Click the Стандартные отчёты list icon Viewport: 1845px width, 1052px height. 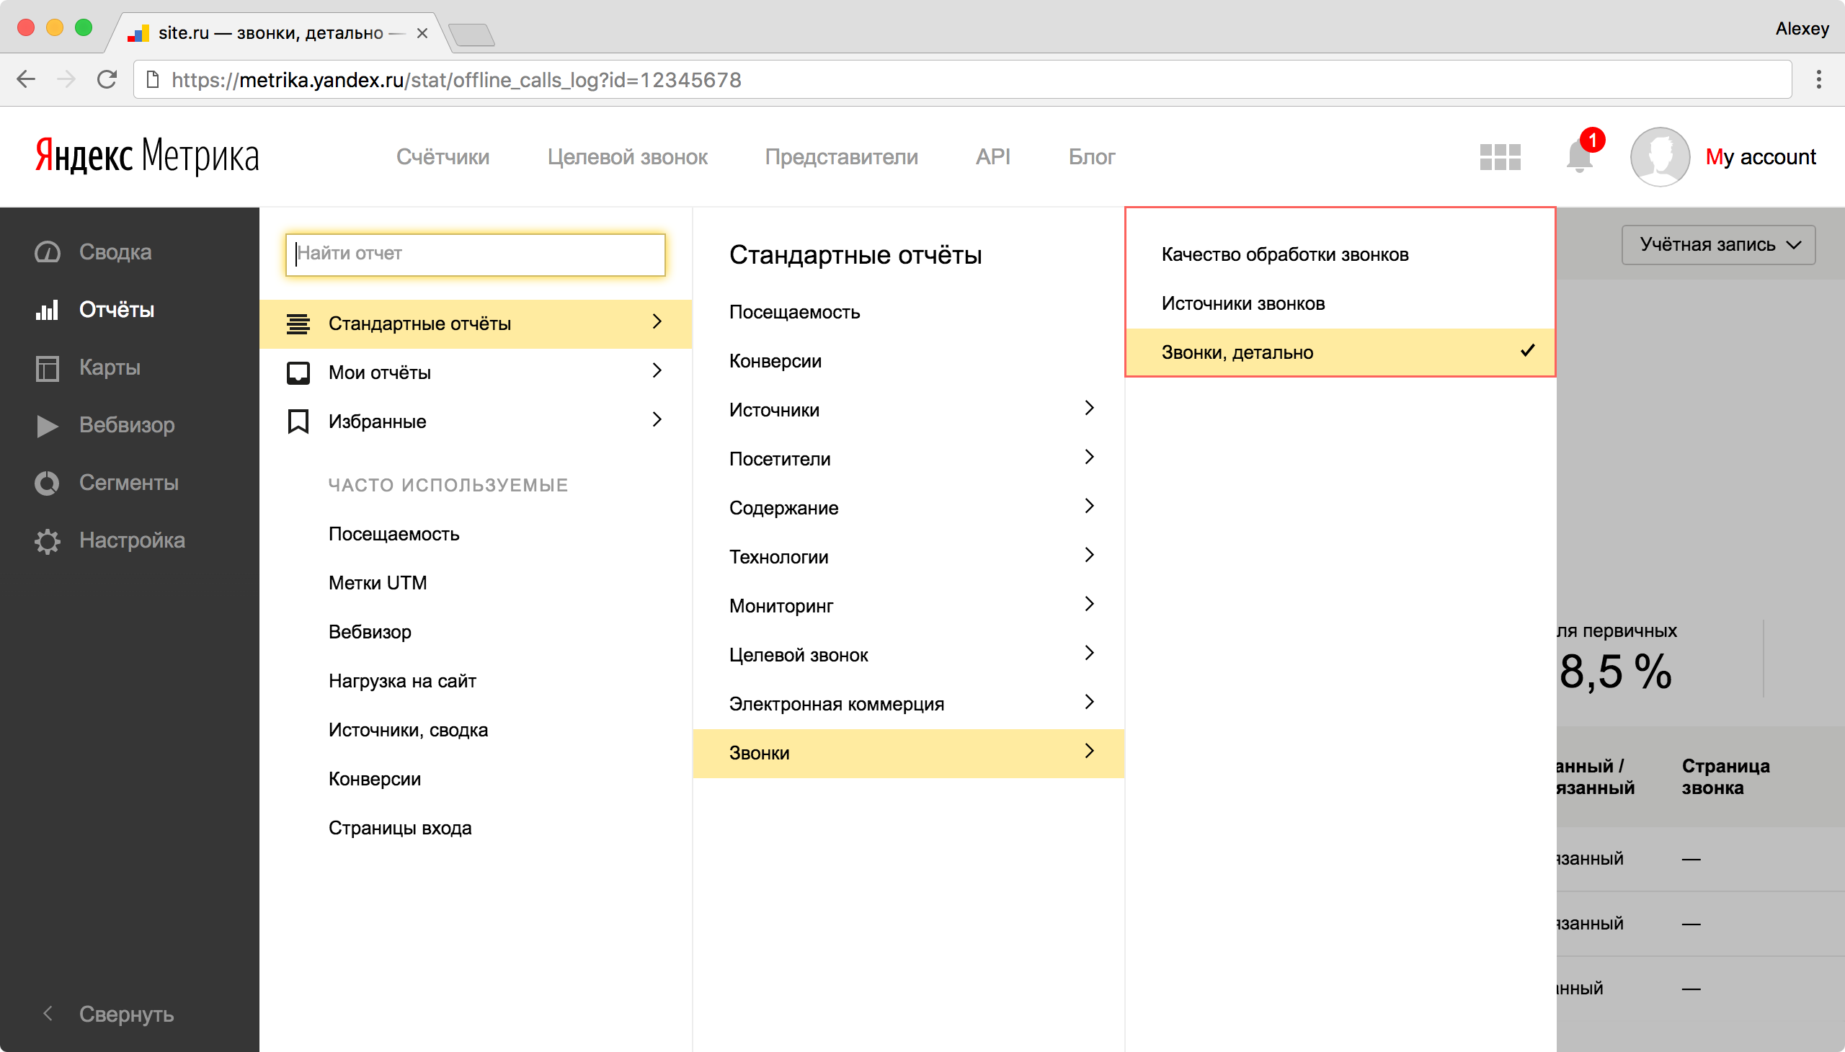click(x=298, y=323)
